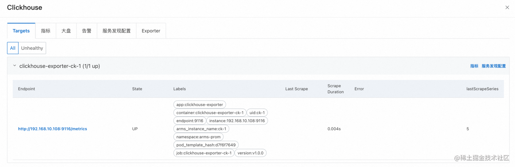
Task: Select the All filter
Action: [x=13, y=48]
